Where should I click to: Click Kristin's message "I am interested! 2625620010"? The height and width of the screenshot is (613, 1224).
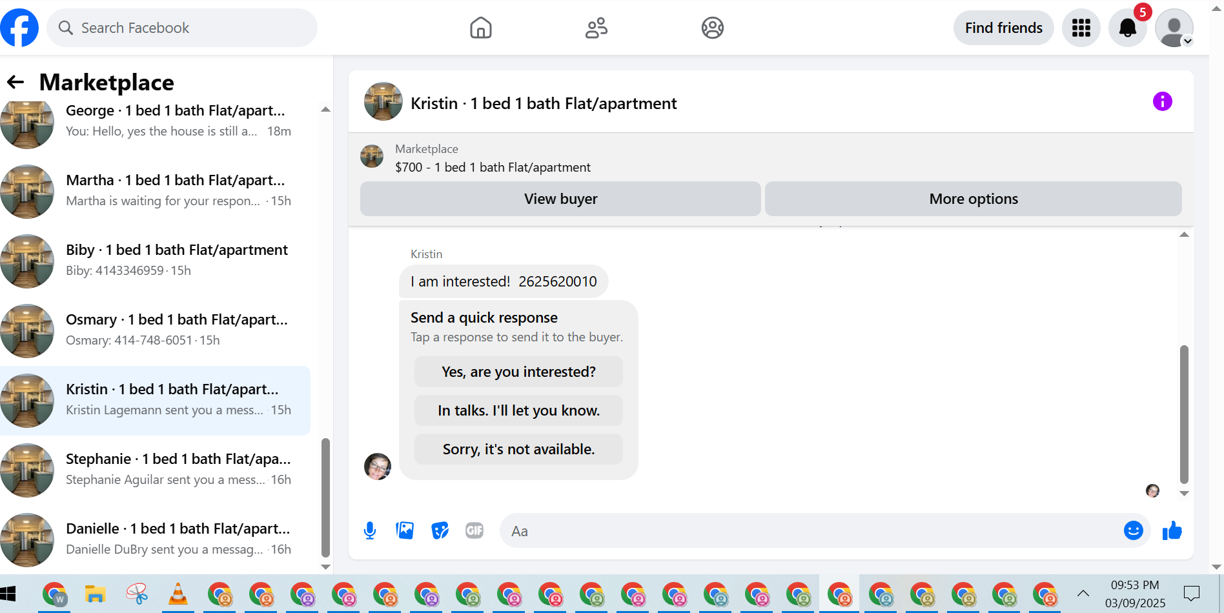click(x=504, y=281)
